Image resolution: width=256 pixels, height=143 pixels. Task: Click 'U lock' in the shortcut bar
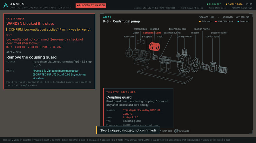(6, 140)
